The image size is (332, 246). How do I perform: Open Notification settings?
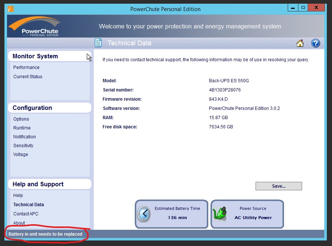coord(24,137)
